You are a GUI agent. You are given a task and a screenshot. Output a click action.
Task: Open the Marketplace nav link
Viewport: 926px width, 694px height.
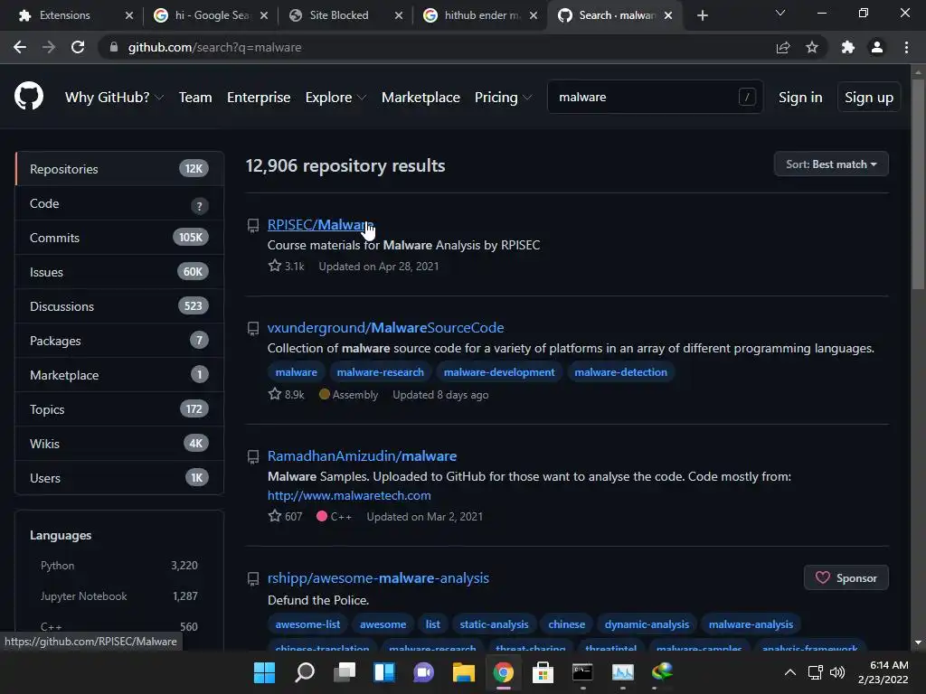[420, 98]
